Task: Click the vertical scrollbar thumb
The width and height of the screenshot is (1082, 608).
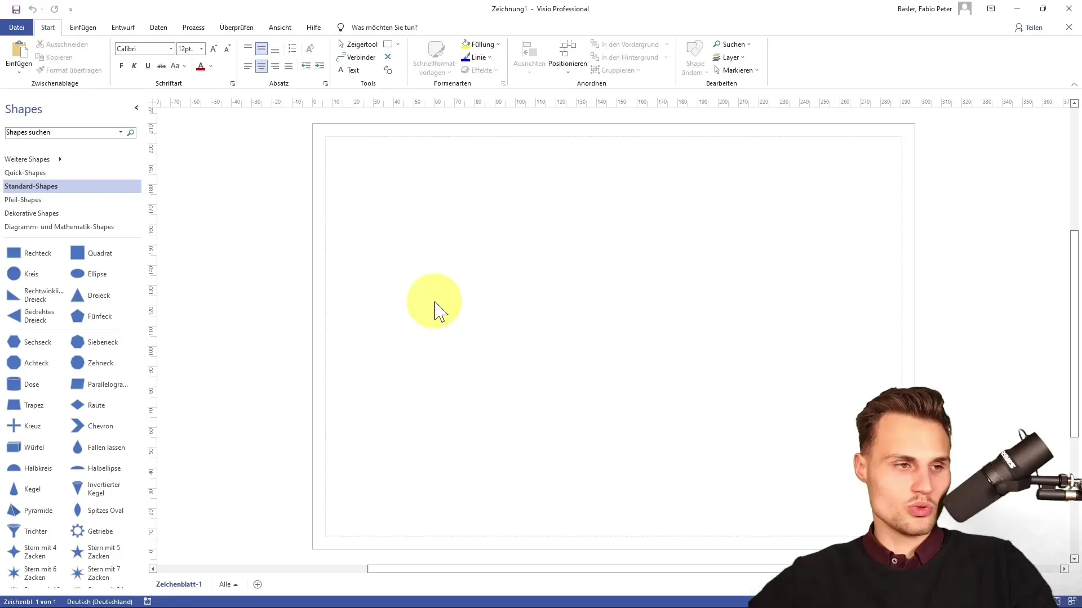Action: point(1074,333)
